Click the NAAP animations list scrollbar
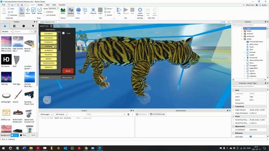Viewport: 269px width, 151px height. pyautogui.click(x=59, y=42)
